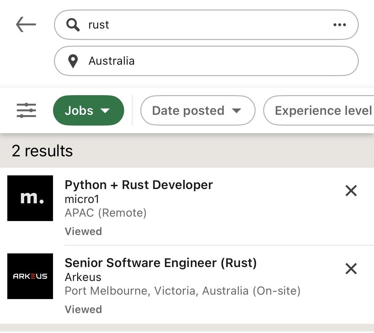The image size is (374, 333).
Task: Open the Date posted filter dropdown
Action: pyautogui.click(x=197, y=111)
